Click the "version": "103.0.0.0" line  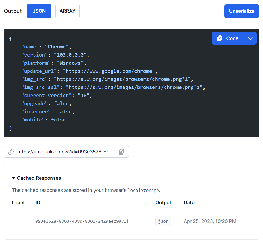coord(55,55)
